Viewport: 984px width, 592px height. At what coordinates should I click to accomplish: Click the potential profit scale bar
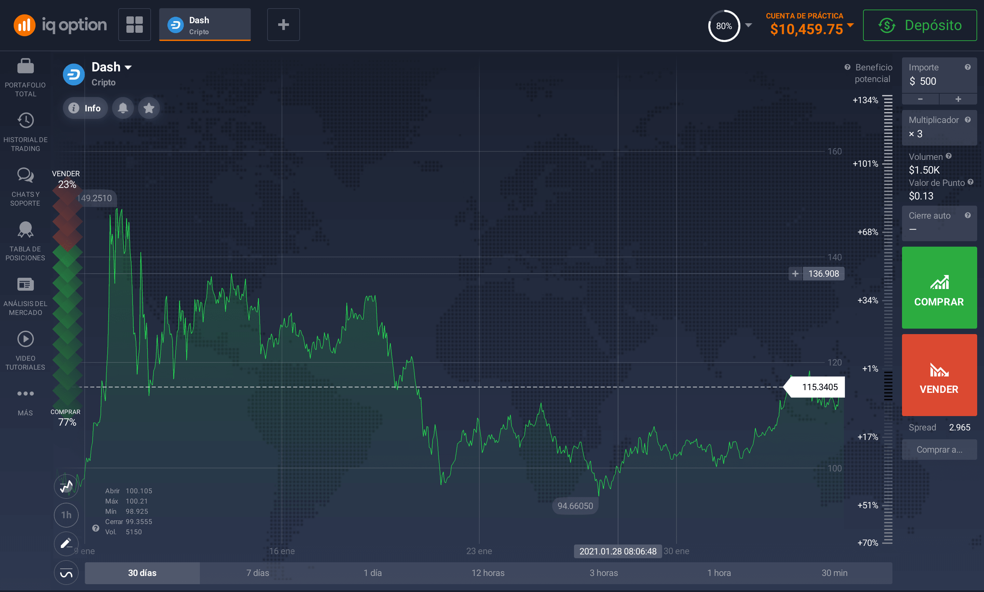tap(888, 319)
